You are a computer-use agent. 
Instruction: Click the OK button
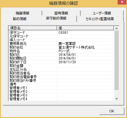point(112,111)
